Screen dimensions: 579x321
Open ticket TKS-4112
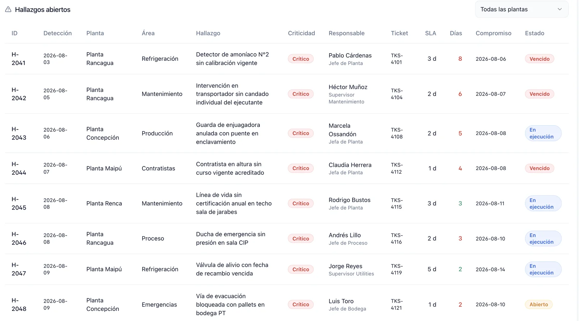[x=397, y=168]
